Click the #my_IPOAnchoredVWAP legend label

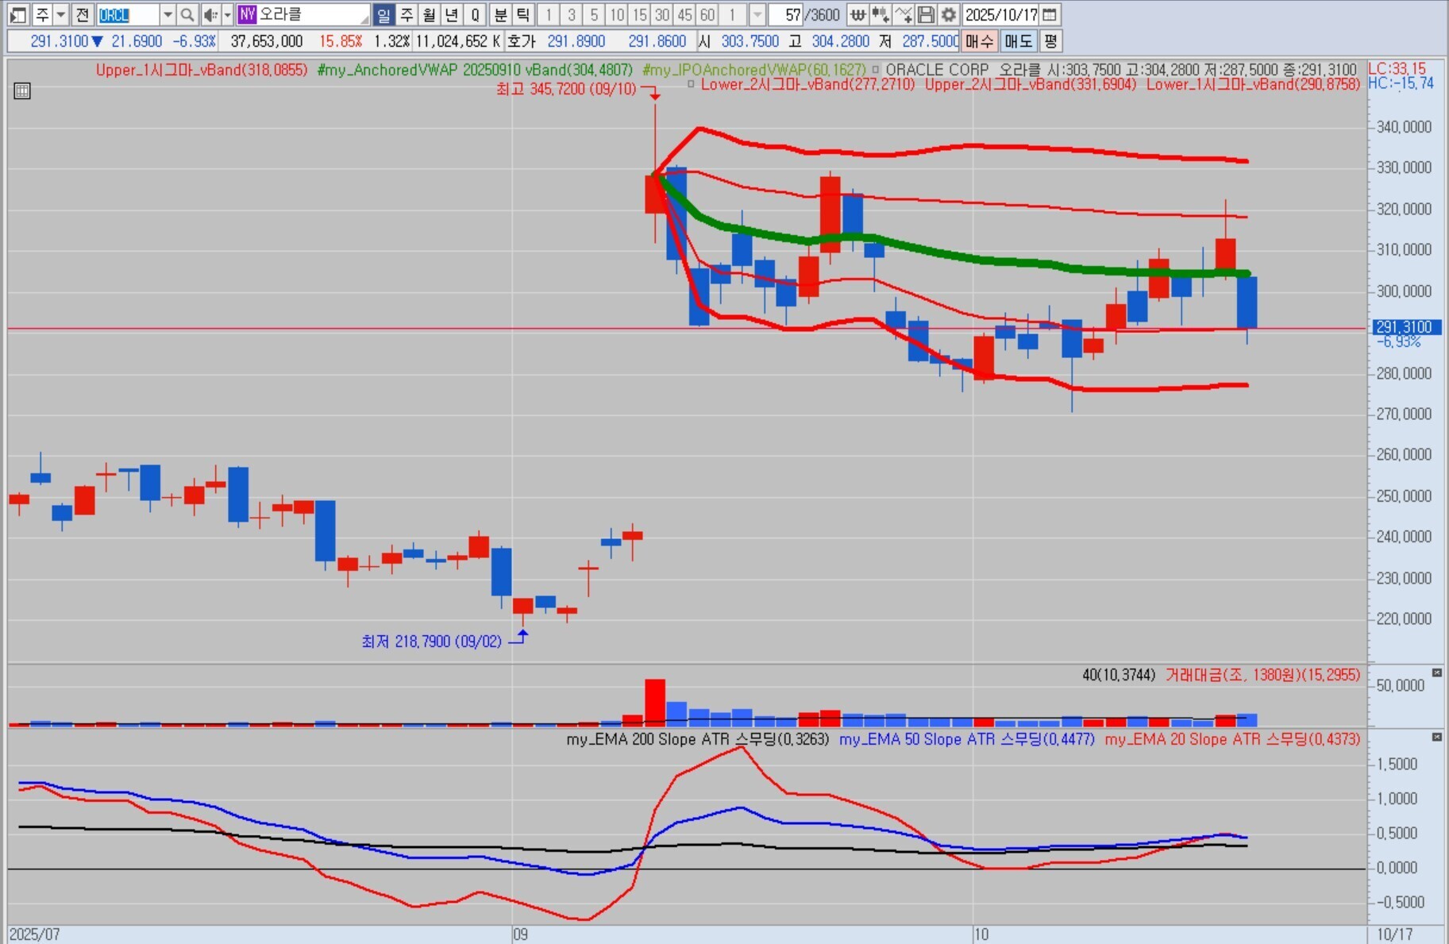click(754, 70)
